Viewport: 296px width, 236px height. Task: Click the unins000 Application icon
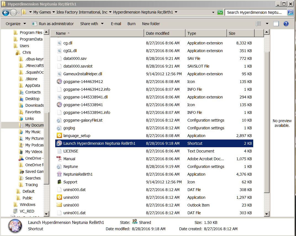point(59,197)
